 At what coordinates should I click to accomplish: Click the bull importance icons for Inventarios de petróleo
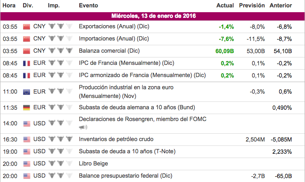pyautogui.click(x=59, y=139)
